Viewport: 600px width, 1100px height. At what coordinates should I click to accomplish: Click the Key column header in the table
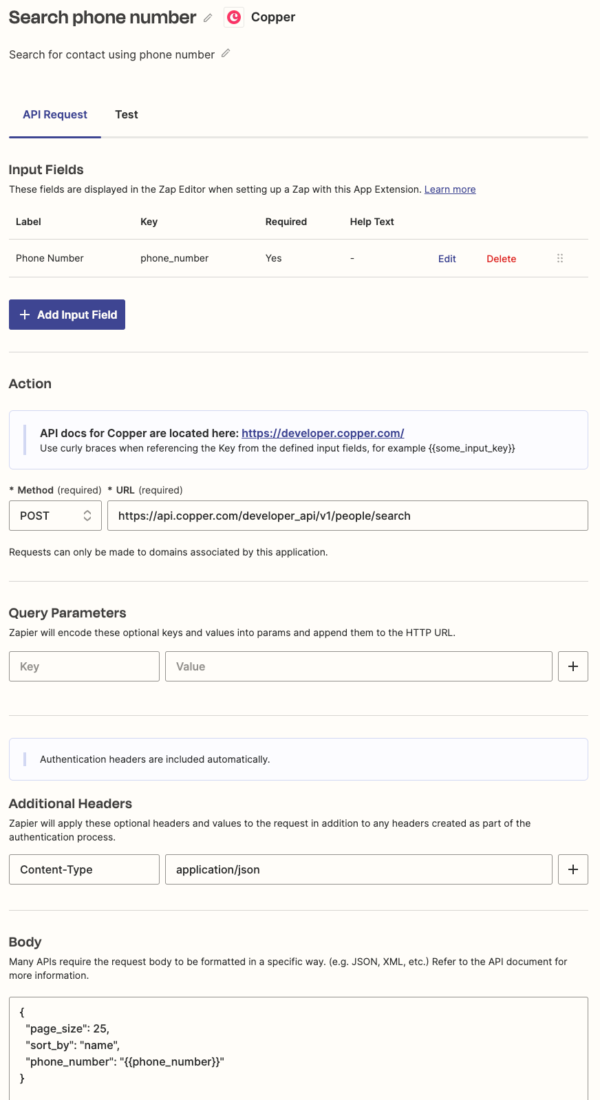tap(149, 222)
